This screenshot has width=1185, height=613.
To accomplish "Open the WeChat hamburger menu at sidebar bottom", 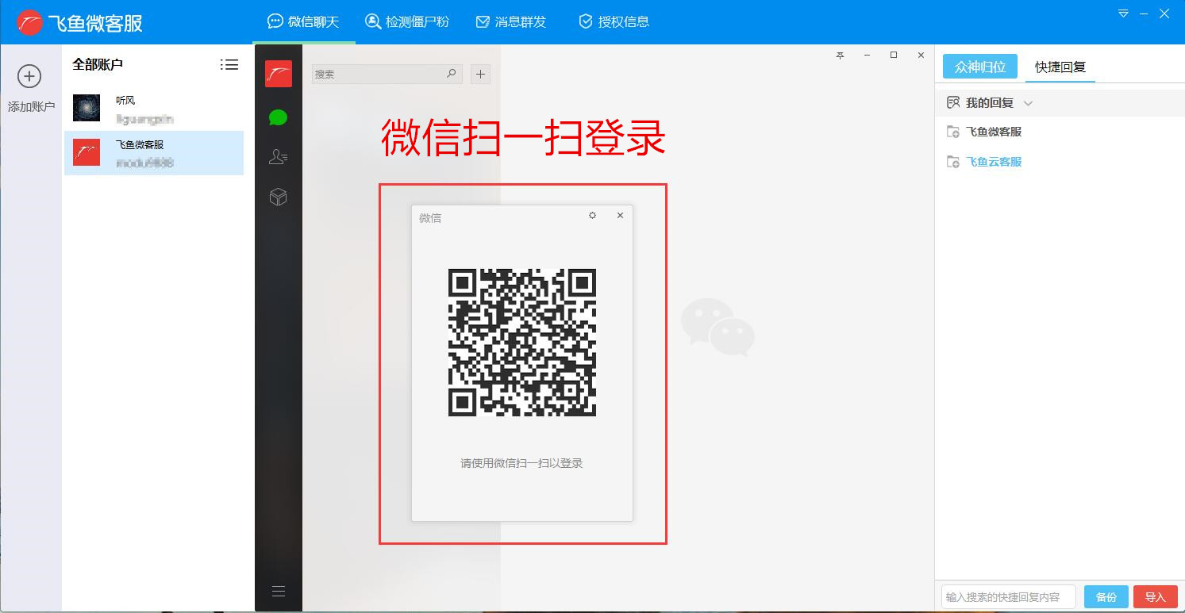I will tap(279, 591).
